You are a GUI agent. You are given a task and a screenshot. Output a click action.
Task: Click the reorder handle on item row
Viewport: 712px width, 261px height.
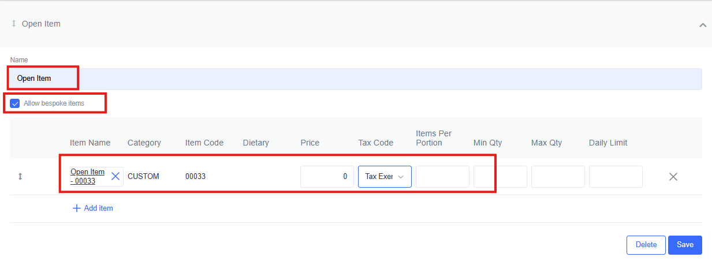(20, 177)
